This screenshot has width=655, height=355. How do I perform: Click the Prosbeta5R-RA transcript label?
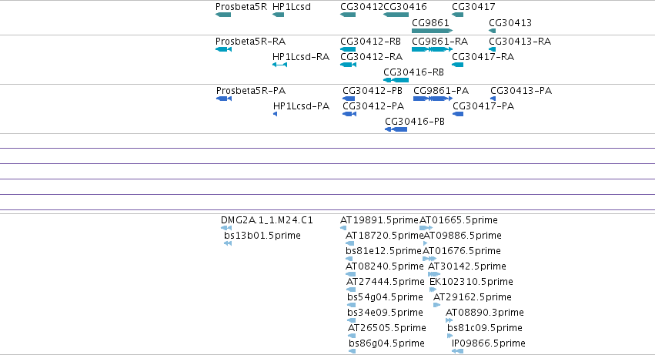250,42
